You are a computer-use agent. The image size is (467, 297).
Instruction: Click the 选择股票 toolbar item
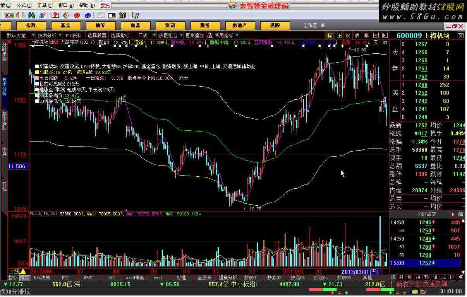[97, 36]
